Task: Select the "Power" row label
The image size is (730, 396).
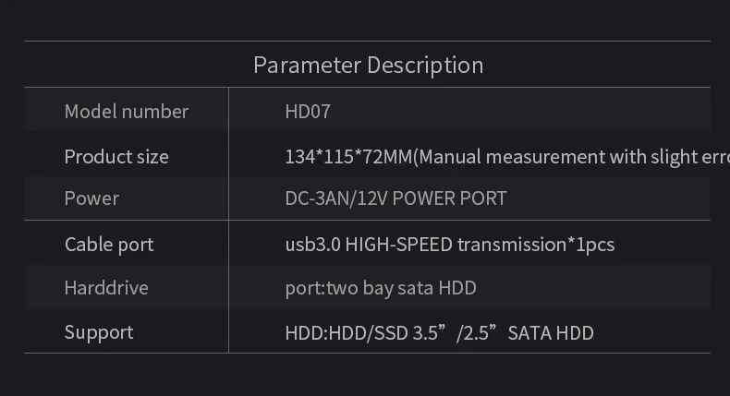Action: (x=91, y=198)
